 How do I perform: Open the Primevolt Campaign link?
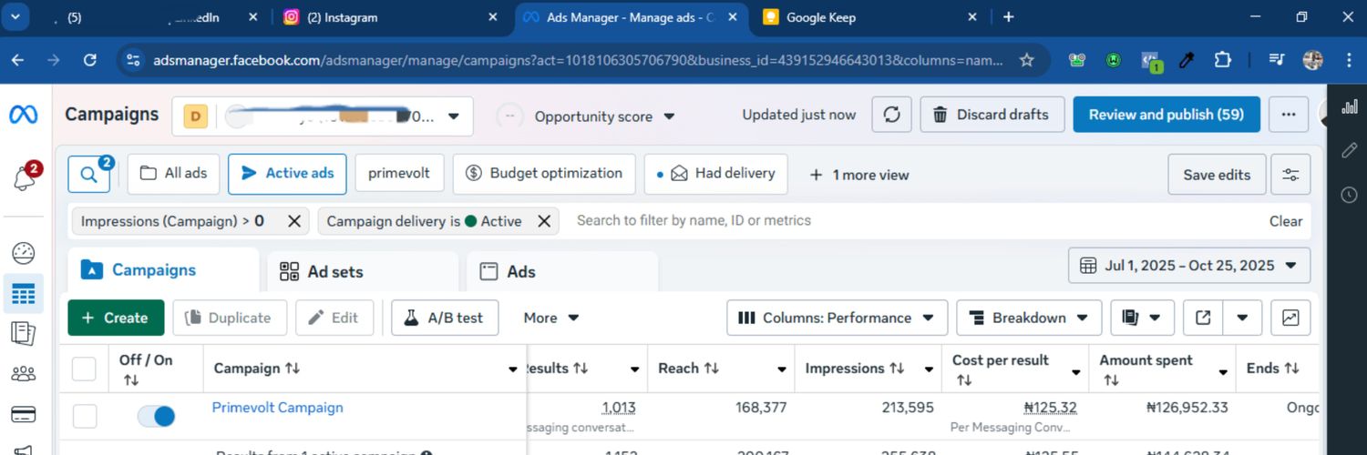[278, 408]
